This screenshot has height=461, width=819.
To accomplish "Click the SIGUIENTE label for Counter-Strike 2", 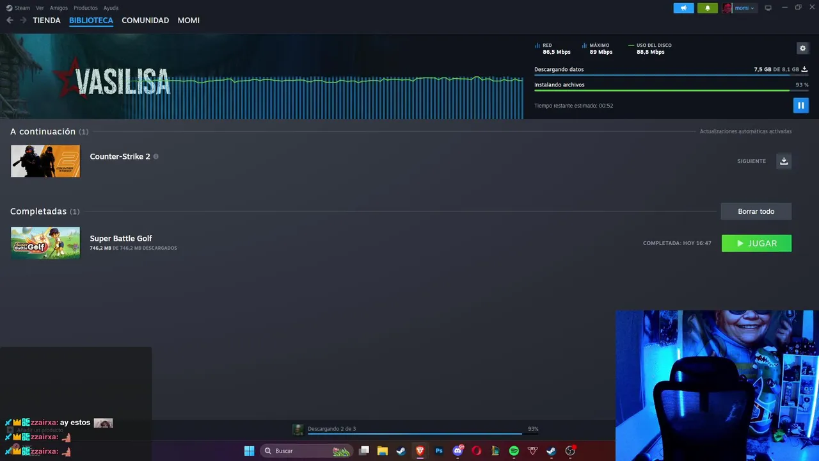I will coord(751,161).
